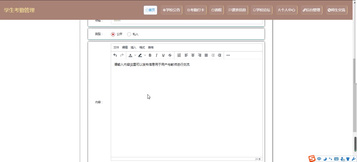Click the 学生考勤管理 site title
The image size is (357, 162).
coord(19,10)
